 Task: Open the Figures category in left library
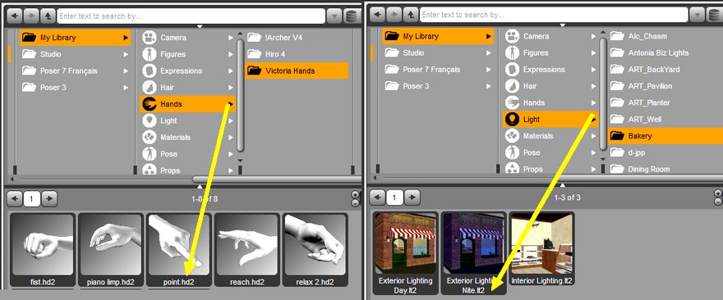tap(187, 54)
